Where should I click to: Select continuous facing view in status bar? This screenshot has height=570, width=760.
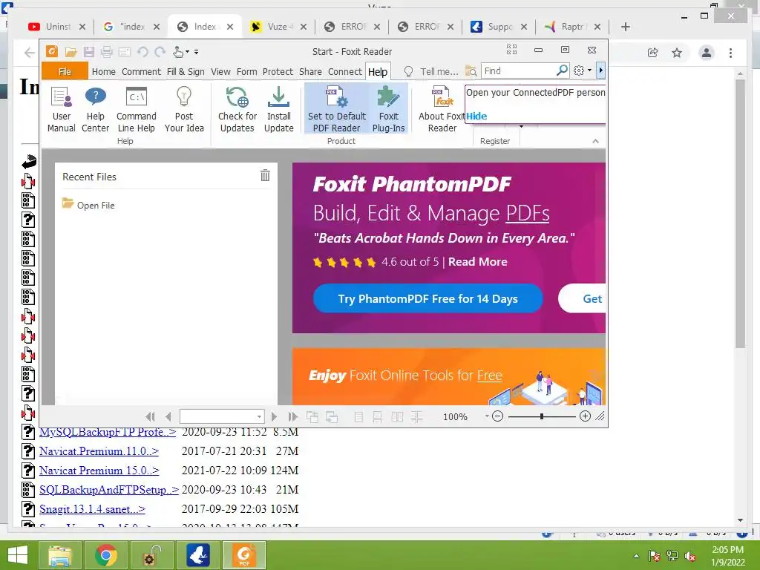click(x=416, y=417)
